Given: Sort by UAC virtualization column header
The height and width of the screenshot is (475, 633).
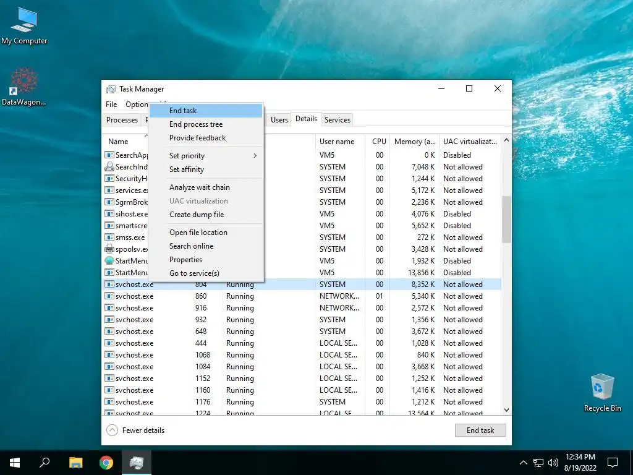Looking at the screenshot, I should 470,142.
